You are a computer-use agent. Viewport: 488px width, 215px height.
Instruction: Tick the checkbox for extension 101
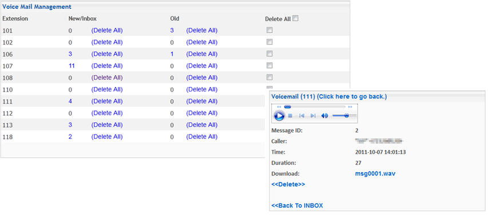(269, 30)
